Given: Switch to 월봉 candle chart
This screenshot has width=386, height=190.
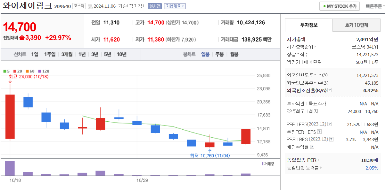Looking at the screenshot, I should [x=234, y=54].
